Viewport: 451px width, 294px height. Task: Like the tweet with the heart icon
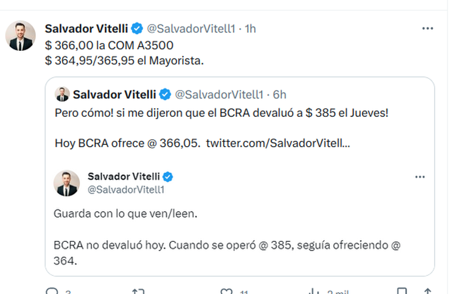[226, 290]
